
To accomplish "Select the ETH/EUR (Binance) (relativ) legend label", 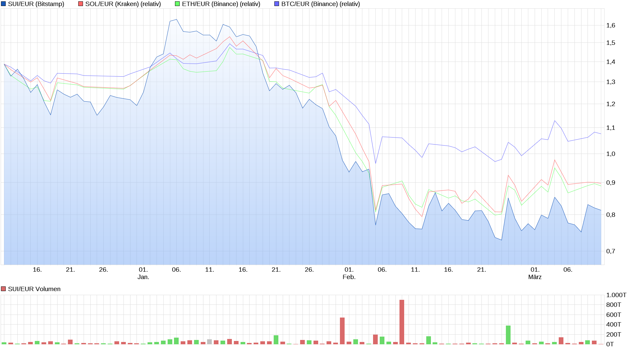I will pos(221,4).
